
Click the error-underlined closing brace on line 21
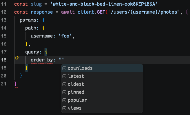coord(15,84)
